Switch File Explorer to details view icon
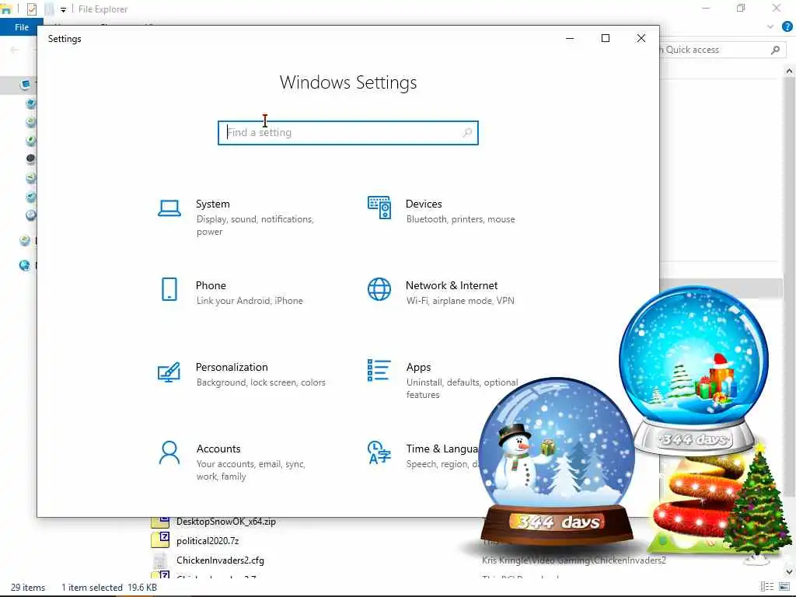Viewport: 796px width, 597px height. [766, 587]
